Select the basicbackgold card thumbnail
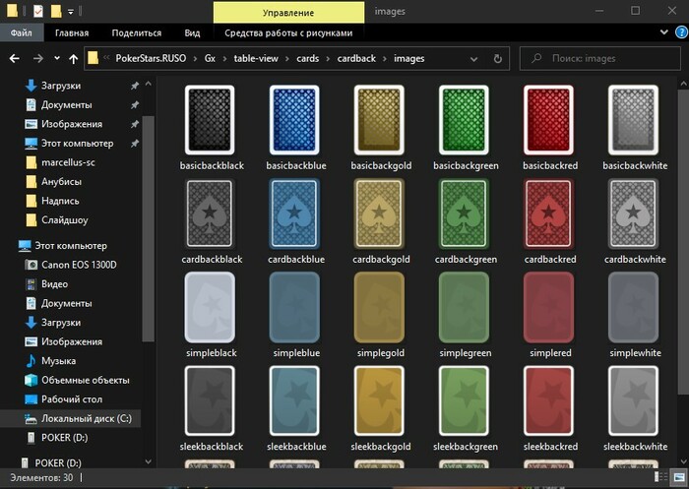The width and height of the screenshot is (689, 489). point(379,120)
